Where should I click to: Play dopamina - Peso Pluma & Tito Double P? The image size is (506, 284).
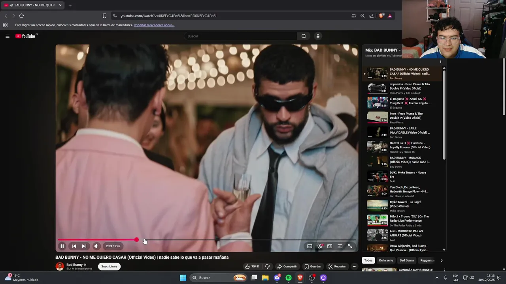click(x=402, y=88)
